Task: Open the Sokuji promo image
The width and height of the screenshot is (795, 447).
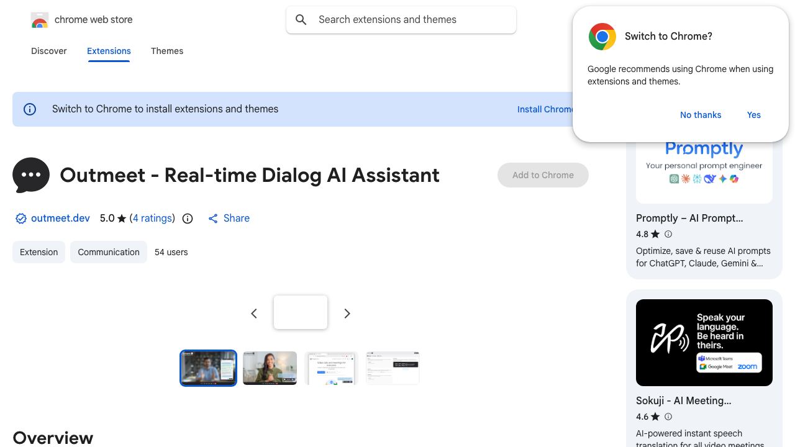Action: tap(704, 343)
